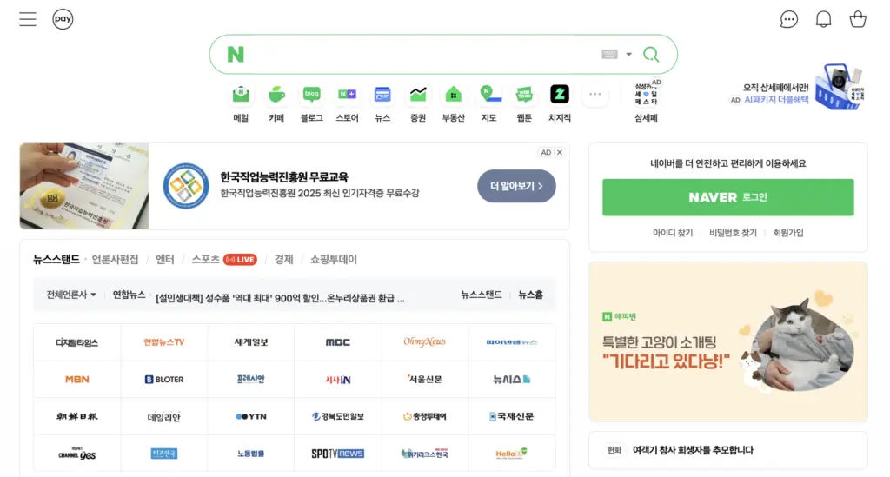
Task: Open the 웹툰 shortcut
Action: tap(524, 103)
